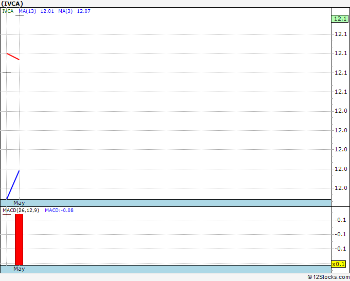Click the green 12.1 current price tag
The width and height of the screenshot is (350, 281).
click(x=340, y=19)
